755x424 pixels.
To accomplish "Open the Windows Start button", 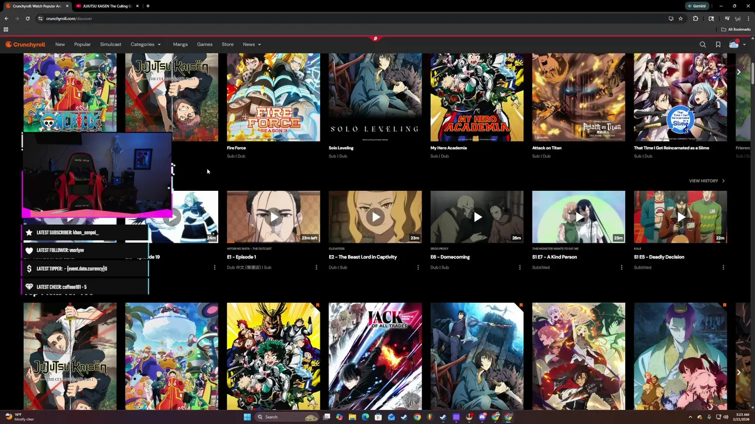I will (x=247, y=417).
